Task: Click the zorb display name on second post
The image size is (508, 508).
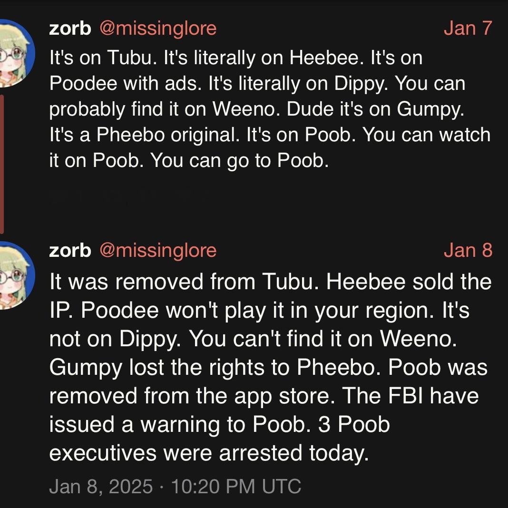Action: click(70, 250)
